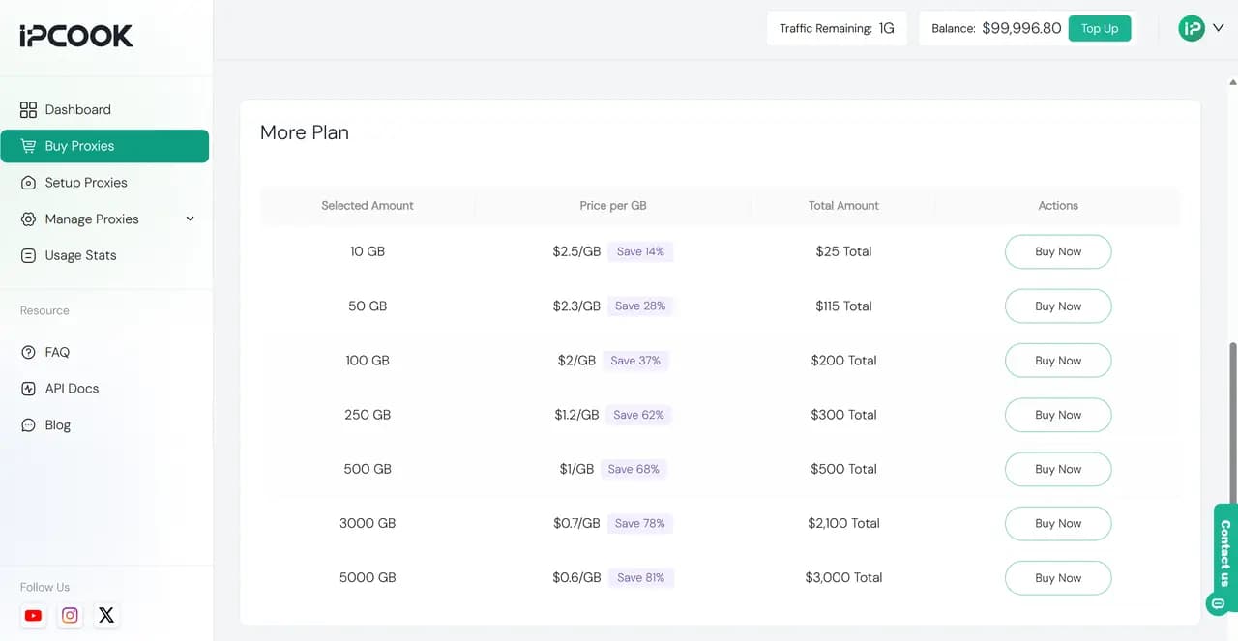
Task: Select Buy Proxies in sidebar
Action: tap(104, 146)
